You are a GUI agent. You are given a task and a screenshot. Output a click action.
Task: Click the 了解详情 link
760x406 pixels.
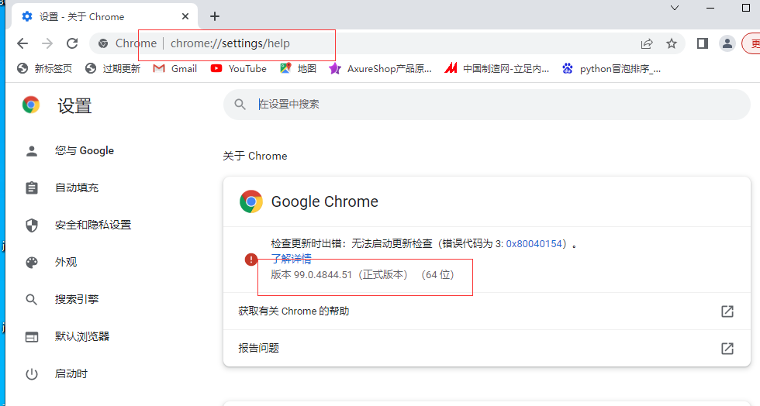(292, 259)
